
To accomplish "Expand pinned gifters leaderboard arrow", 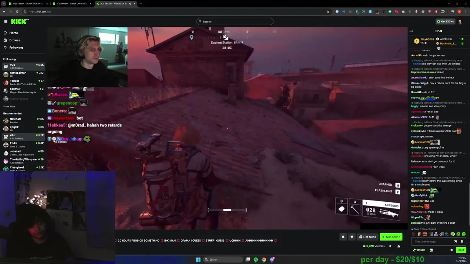I will pyautogui.click(x=439, y=48).
